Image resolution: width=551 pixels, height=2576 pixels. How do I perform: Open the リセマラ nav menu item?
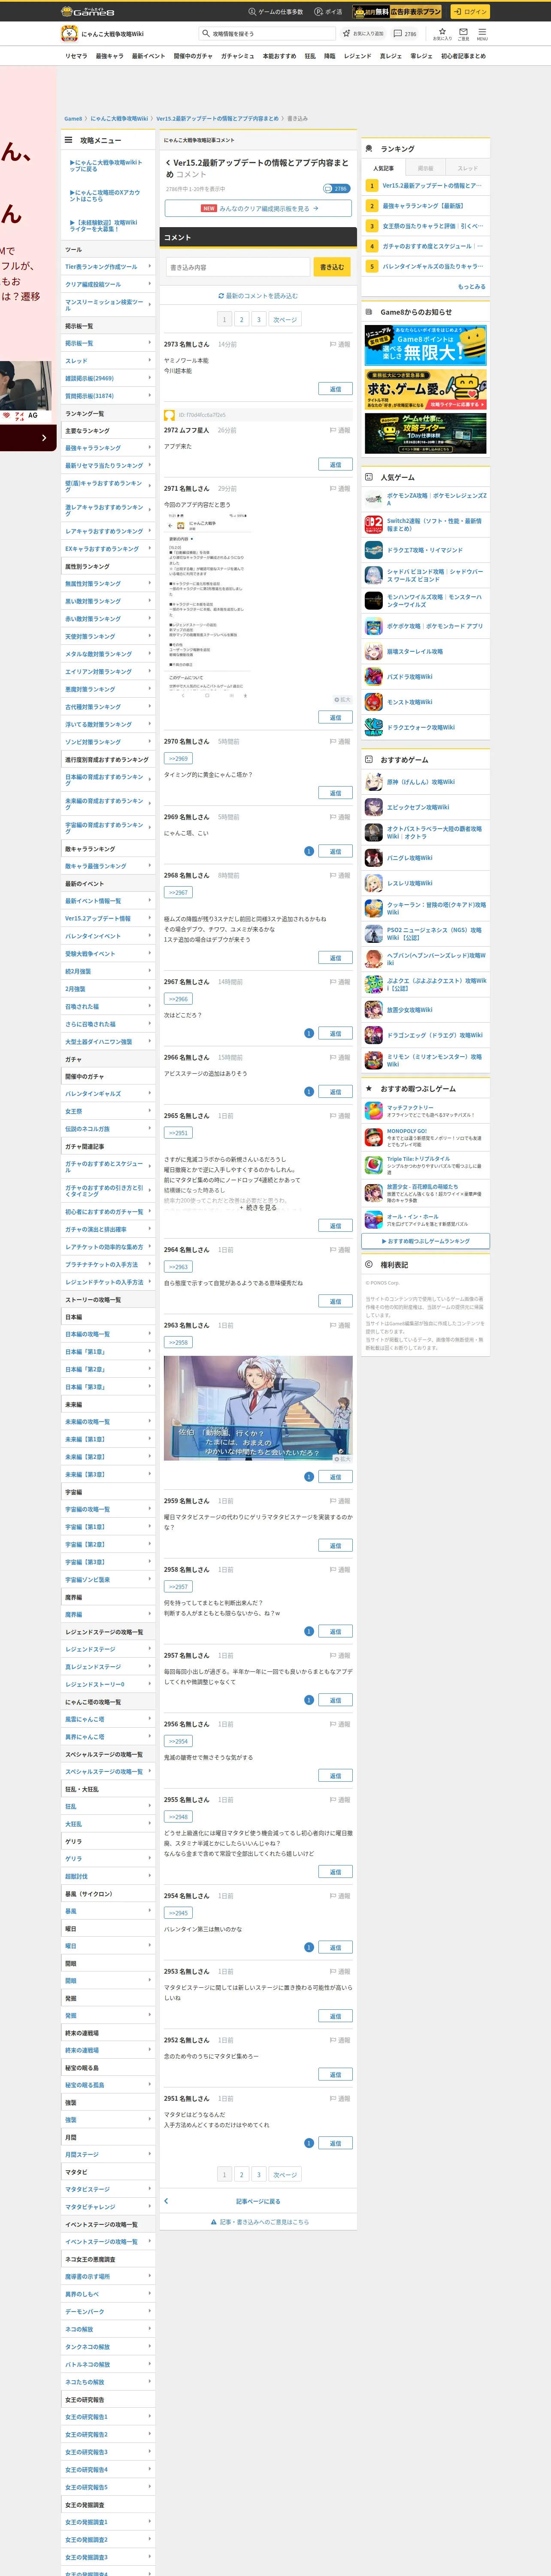pos(76,56)
